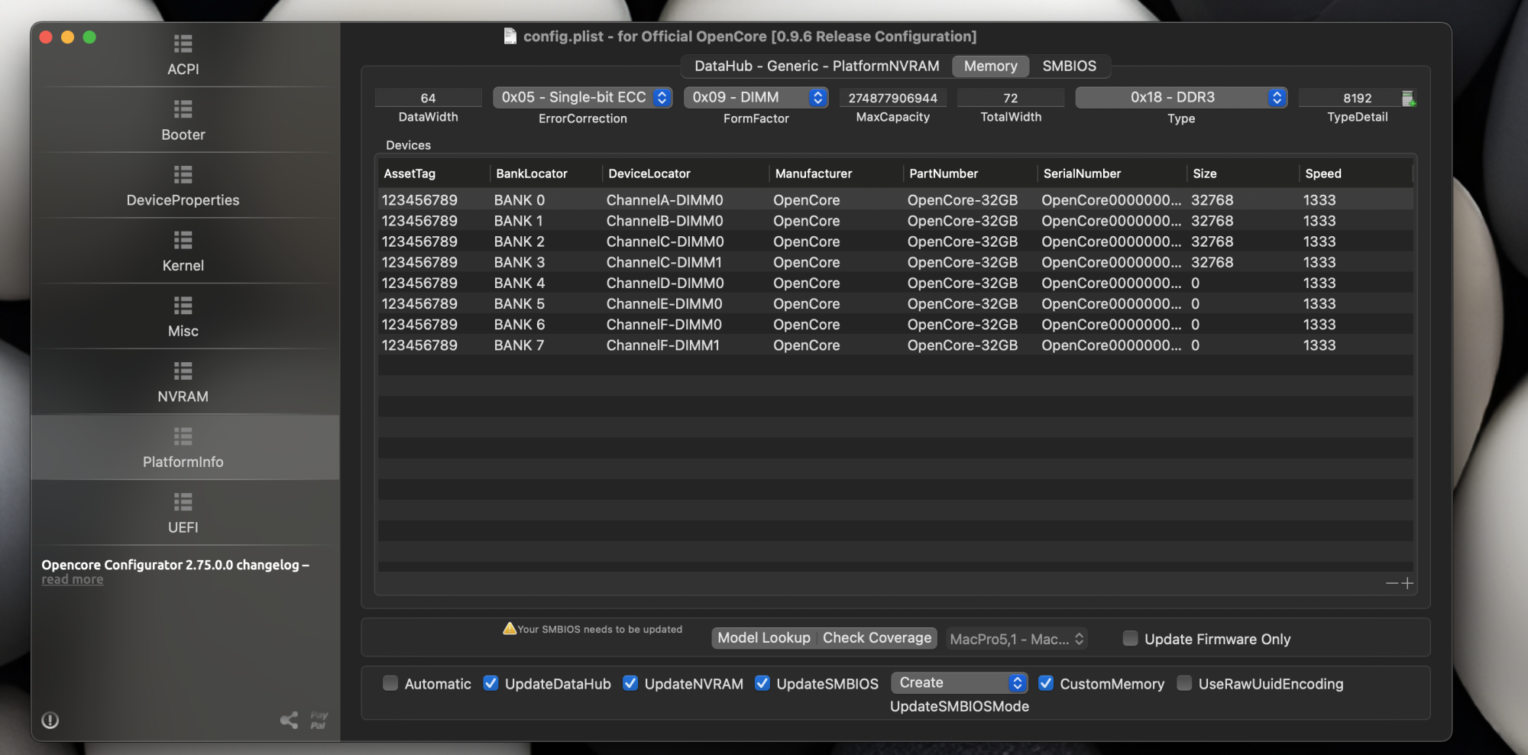Image resolution: width=1528 pixels, height=755 pixels.
Task: Select the ChannelB-DIMM0 cell
Action: (665, 221)
